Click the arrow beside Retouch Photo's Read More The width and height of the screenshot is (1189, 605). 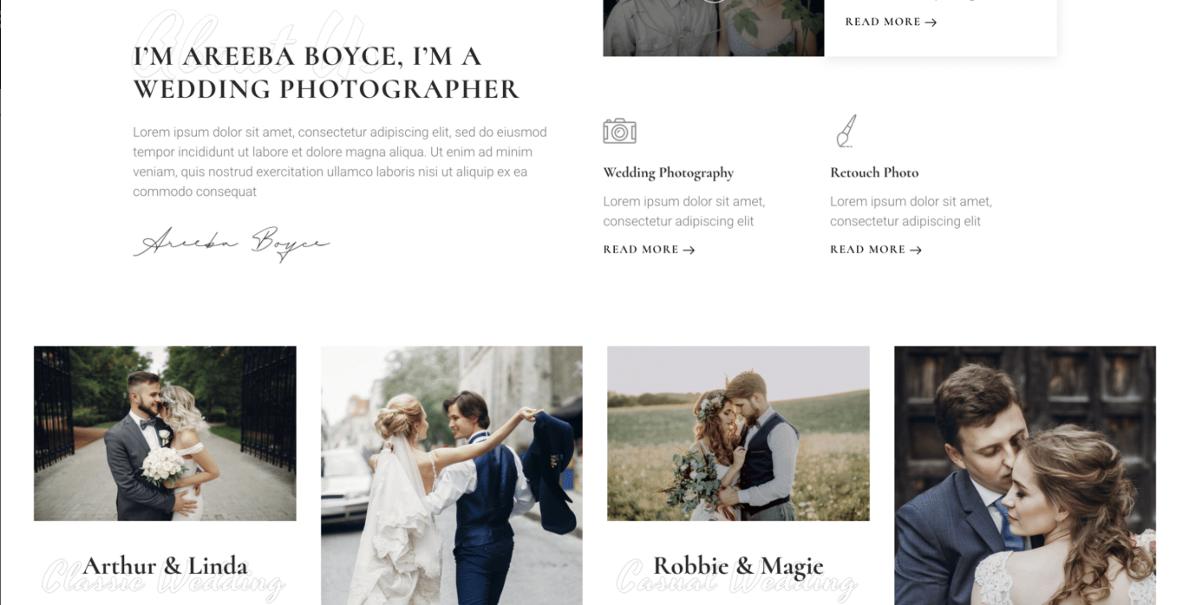[x=916, y=250]
